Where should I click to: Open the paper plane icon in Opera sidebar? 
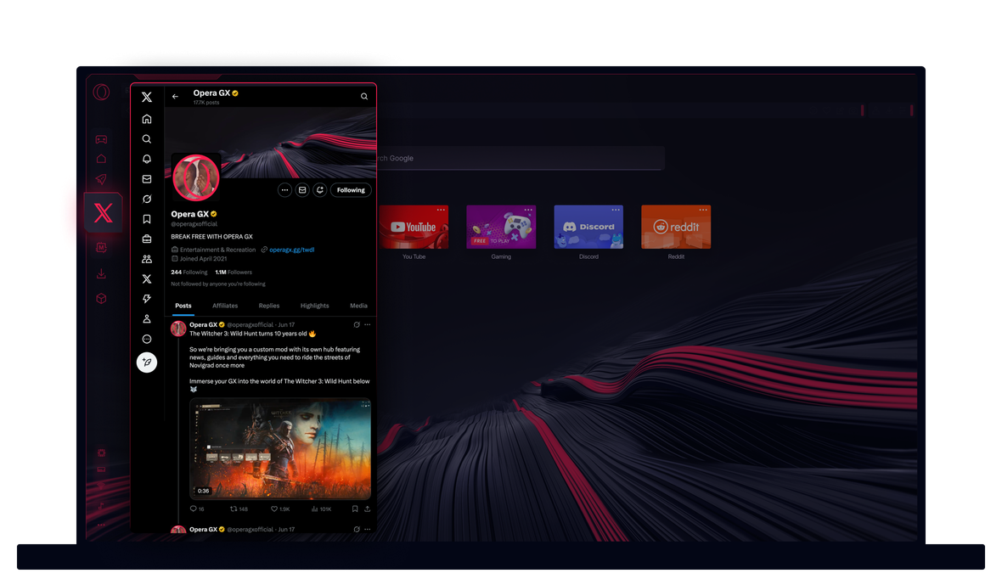coord(101,179)
